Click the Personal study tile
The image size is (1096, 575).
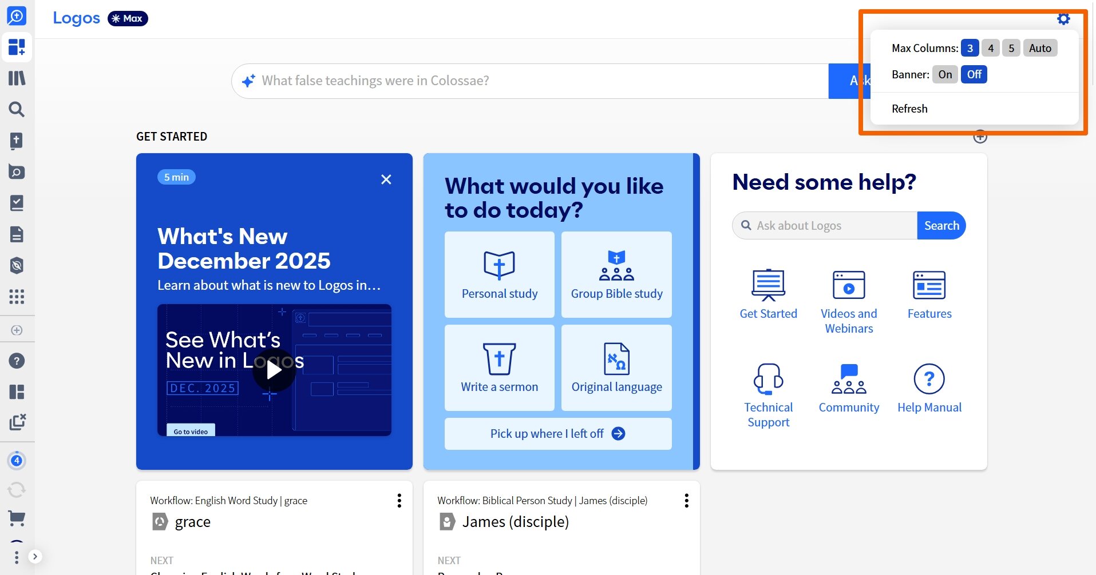click(500, 274)
